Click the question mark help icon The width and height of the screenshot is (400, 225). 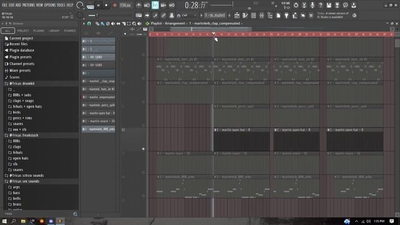click(x=321, y=5)
